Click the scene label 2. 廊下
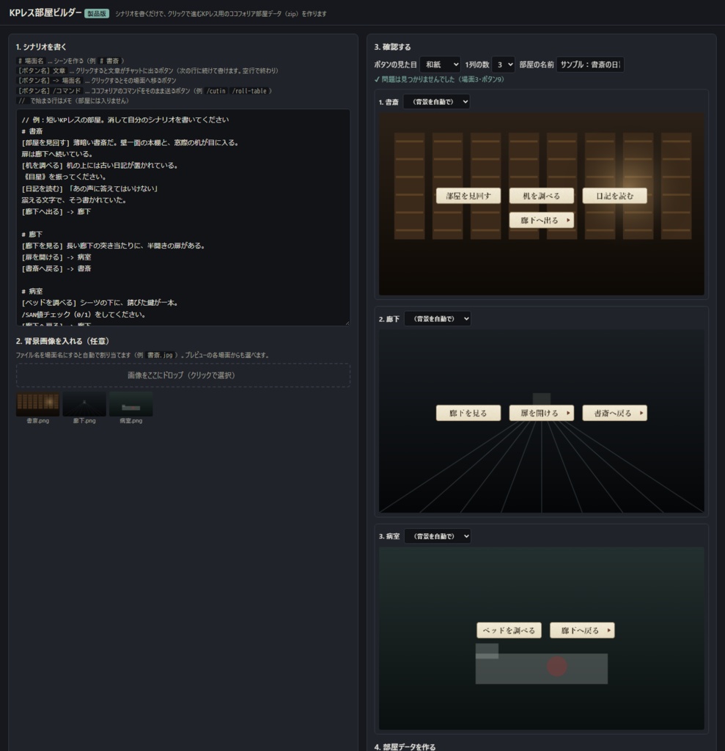The width and height of the screenshot is (725, 751). tap(389, 319)
